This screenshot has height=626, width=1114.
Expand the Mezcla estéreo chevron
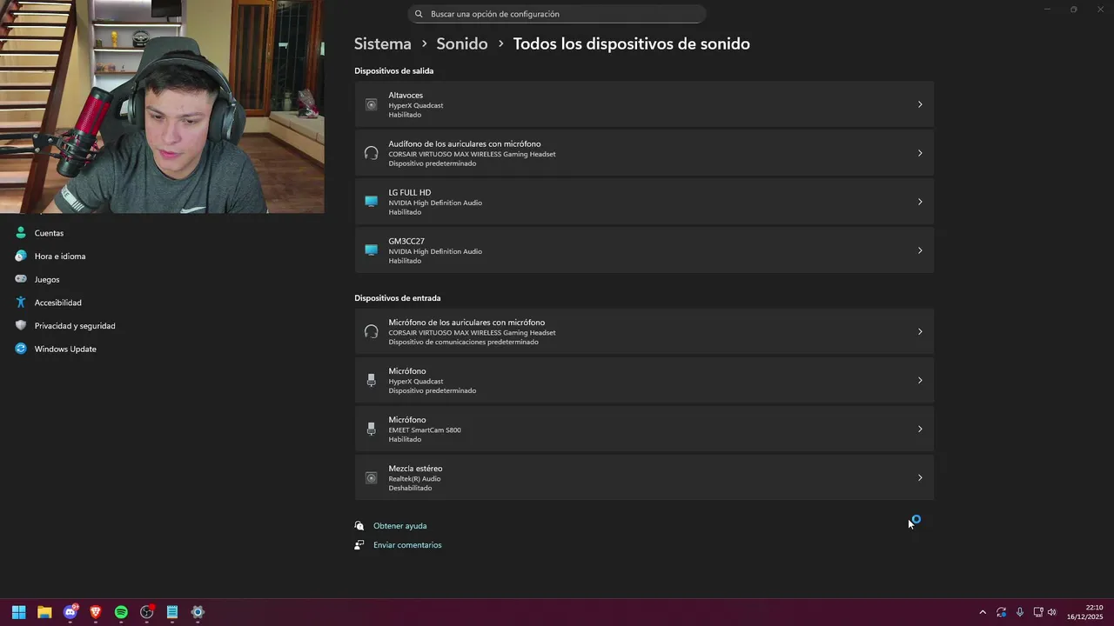[920, 477]
